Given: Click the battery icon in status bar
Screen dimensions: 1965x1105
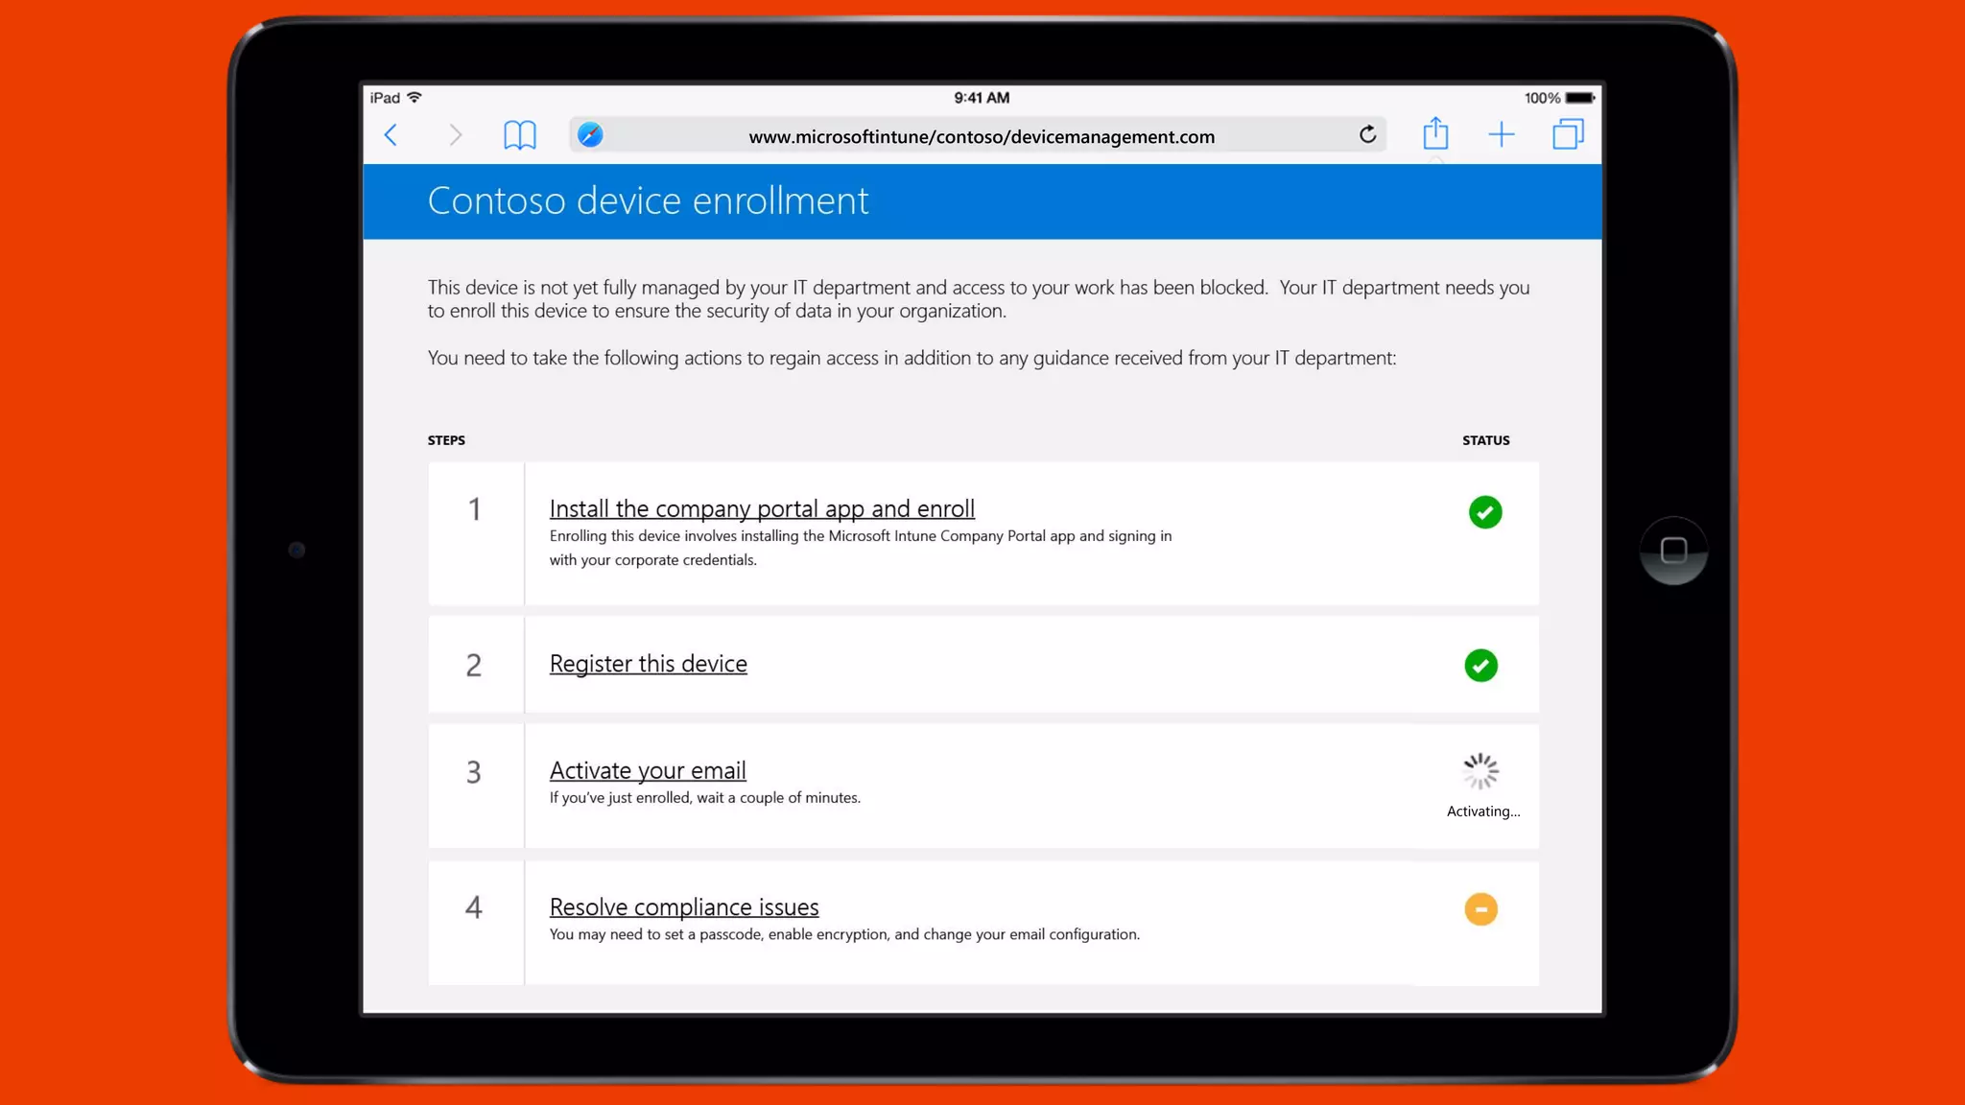Looking at the screenshot, I should [1580, 98].
